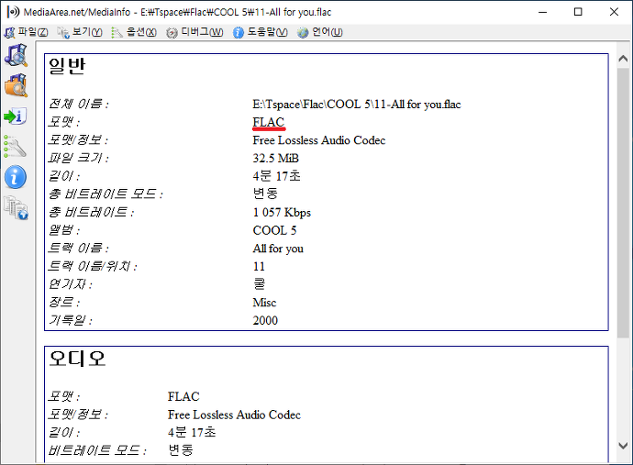633x465 pixels.
Task: Click the 1 057 Kbps bitrate value
Action: [x=282, y=212]
